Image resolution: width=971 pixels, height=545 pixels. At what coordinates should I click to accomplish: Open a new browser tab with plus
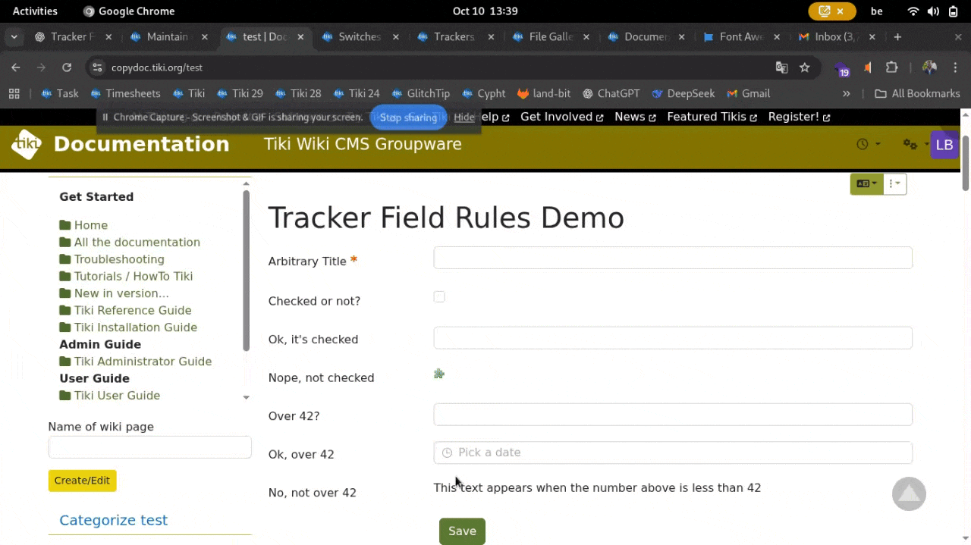[x=897, y=36]
